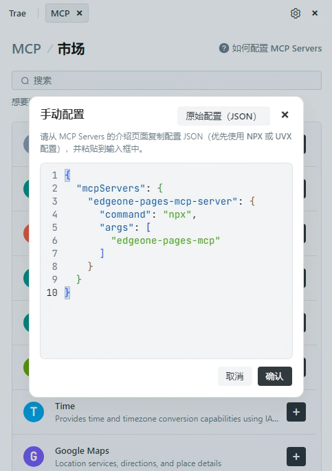Click line number 1 in the gutter
The height and width of the screenshot is (471, 332).
tap(54, 175)
